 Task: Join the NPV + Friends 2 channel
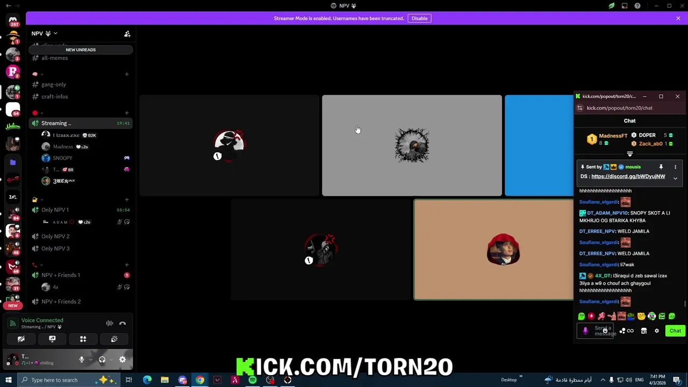pos(81,302)
